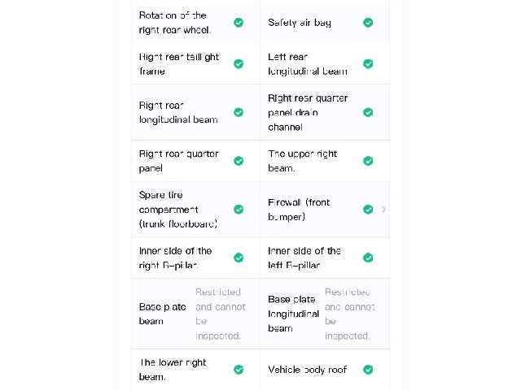Select the Base plate beam row label
The width and height of the screenshot is (521, 390).
[162, 314]
